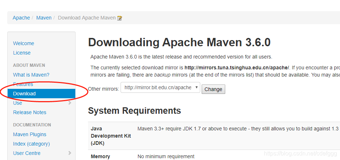Click the Change mirror button
This screenshot has width=340, height=160.
click(213, 89)
